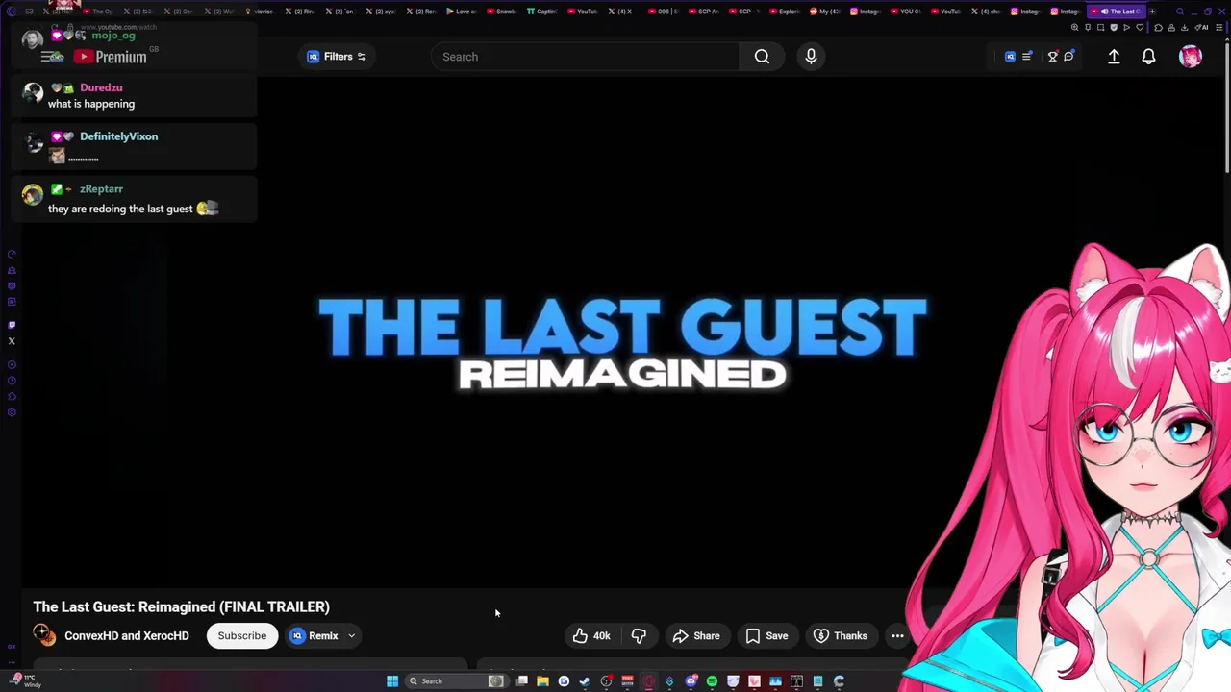Click the chat message what is happening
Screen dimensions: 1231x692
91,104
